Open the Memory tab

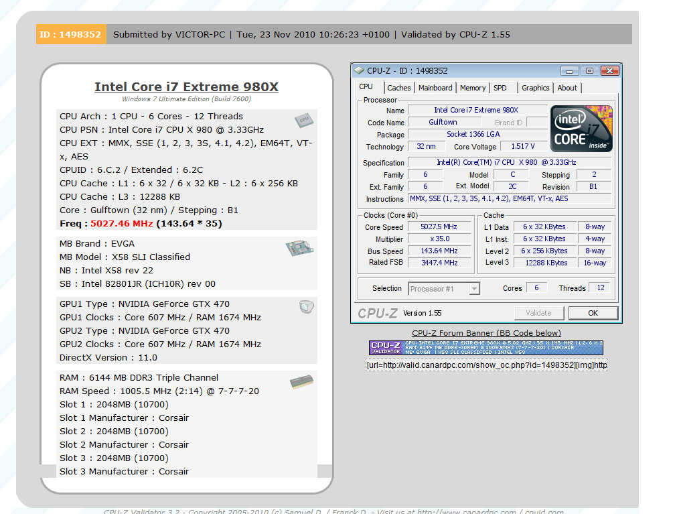click(473, 88)
